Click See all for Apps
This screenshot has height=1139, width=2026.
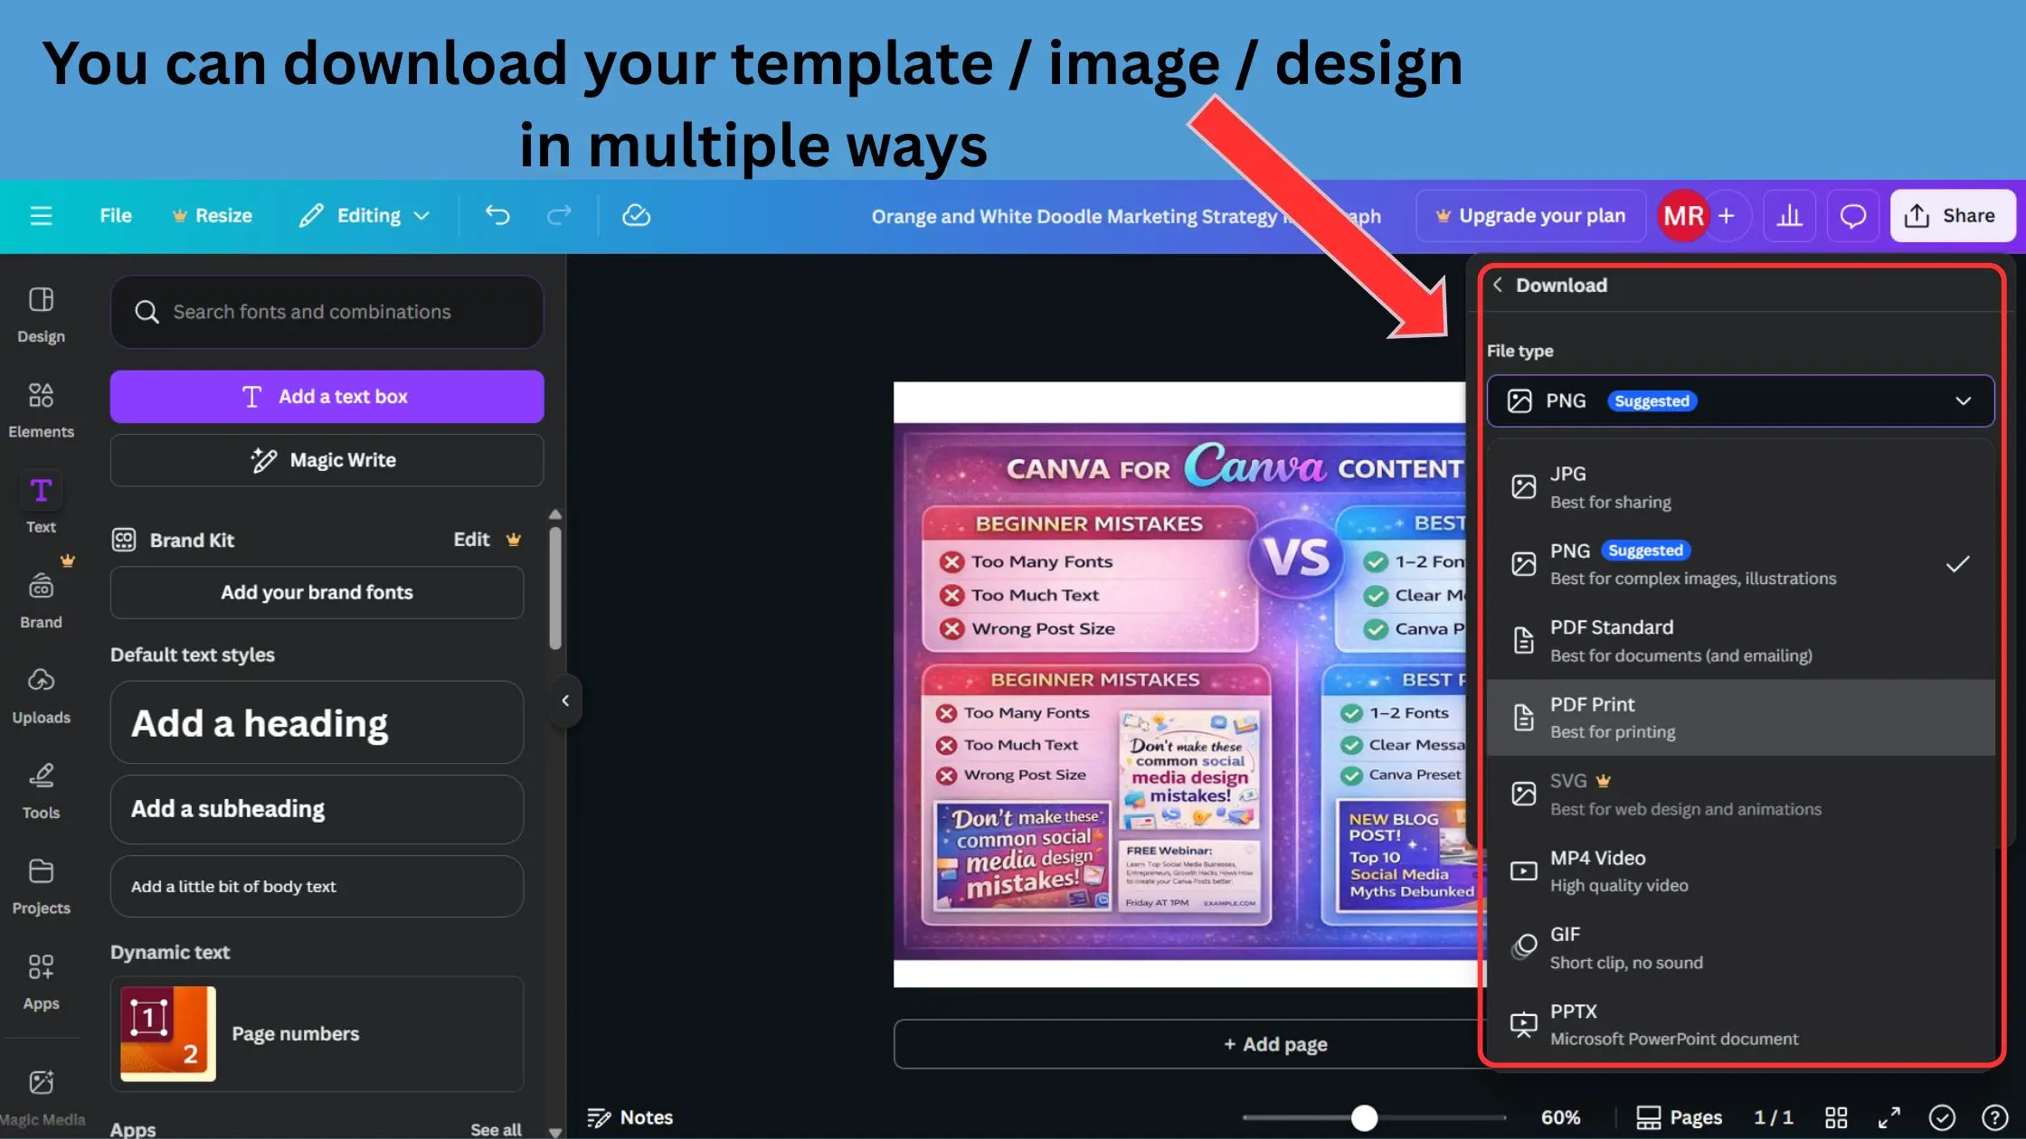[x=496, y=1129]
